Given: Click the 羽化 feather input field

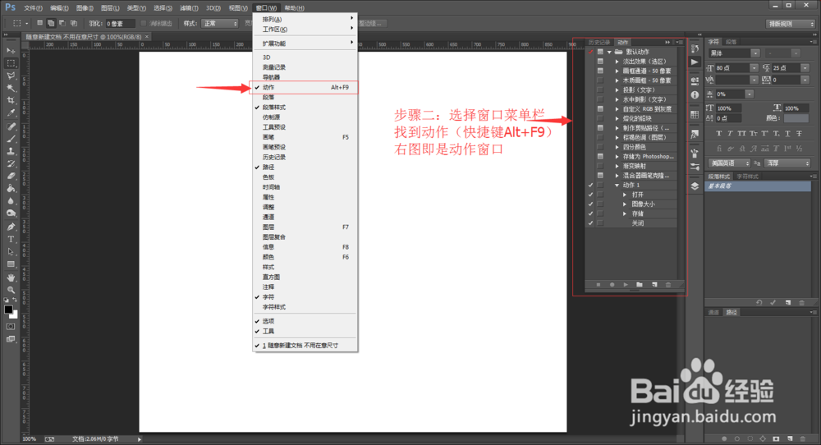Looking at the screenshot, I should pos(121,24).
